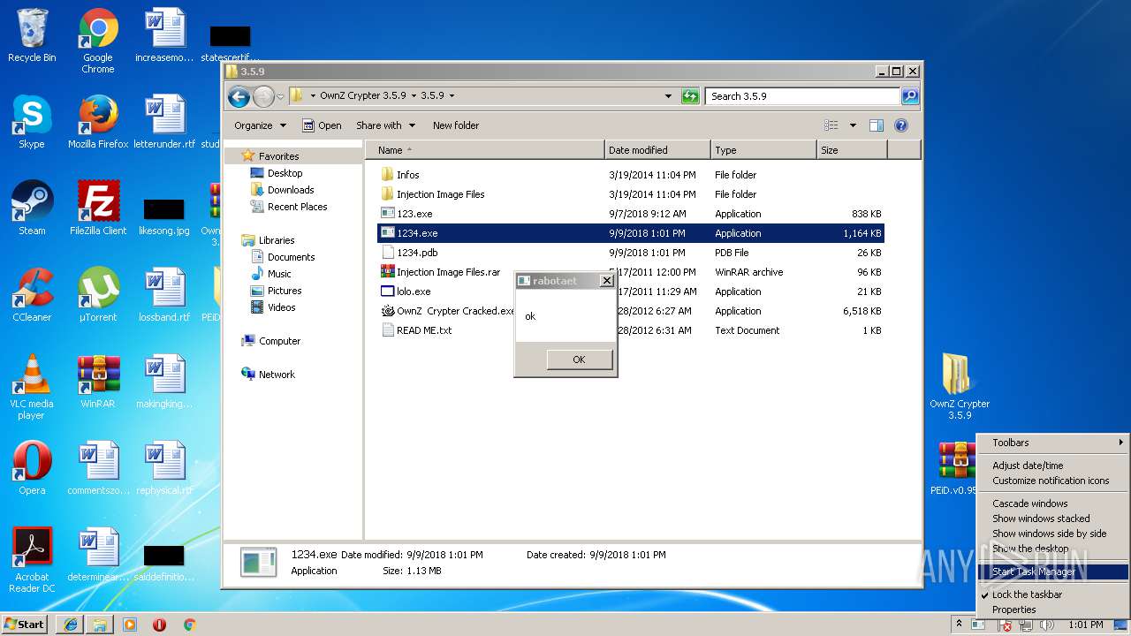
Task: Open Acrobat Reader DC desktop icon
Action: [32, 560]
